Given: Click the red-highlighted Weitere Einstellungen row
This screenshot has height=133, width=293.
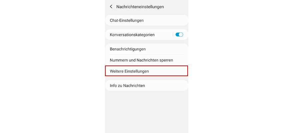Looking at the screenshot, I should click(x=147, y=71).
